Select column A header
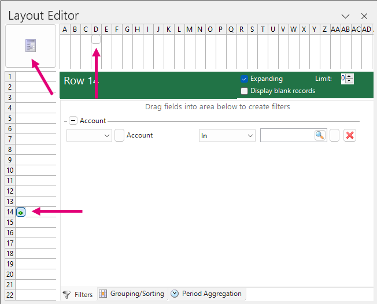Image resolution: width=377 pixels, height=304 pixels. (65, 29)
